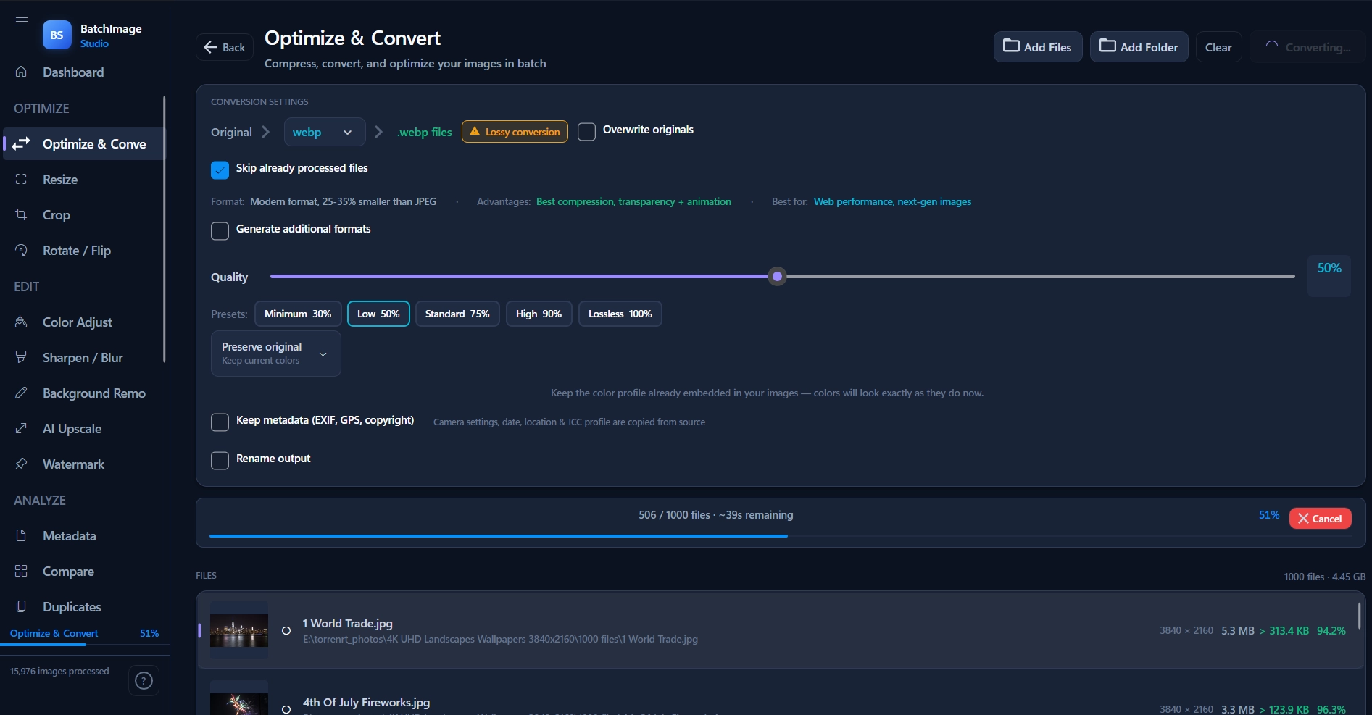Select the 1 World Trade.jpg radio circle

click(x=286, y=631)
